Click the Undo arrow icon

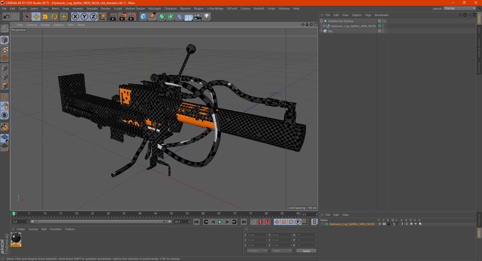coord(7,17)
